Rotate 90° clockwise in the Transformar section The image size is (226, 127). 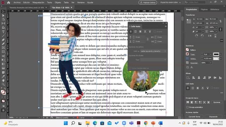point(196,36)
